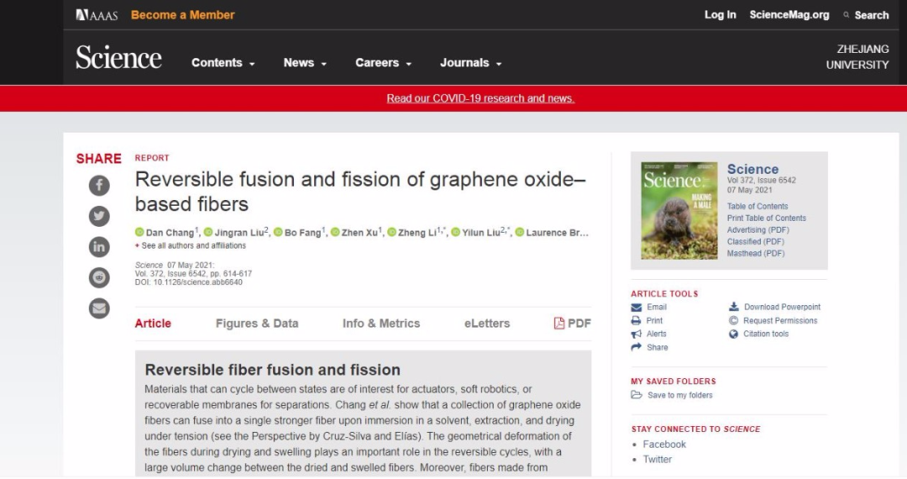The height and width of the screenshot is (479, 907).
Task: Open the Contents dropdown menu
Action: pos(223,62)
